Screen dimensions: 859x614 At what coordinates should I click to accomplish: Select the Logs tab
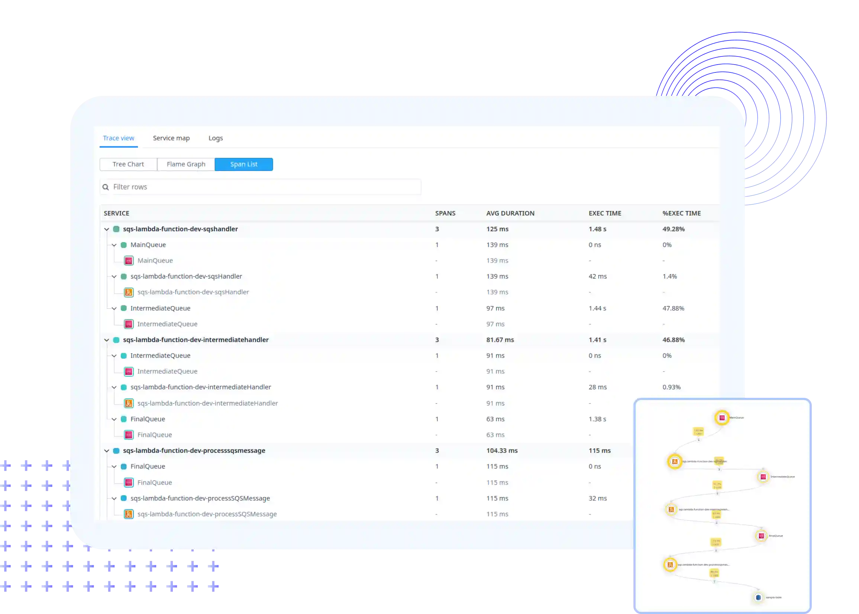click(216, 137)
